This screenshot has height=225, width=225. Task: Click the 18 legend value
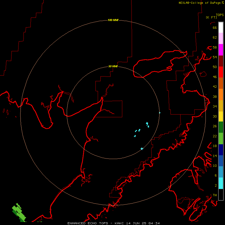[215, 146]
